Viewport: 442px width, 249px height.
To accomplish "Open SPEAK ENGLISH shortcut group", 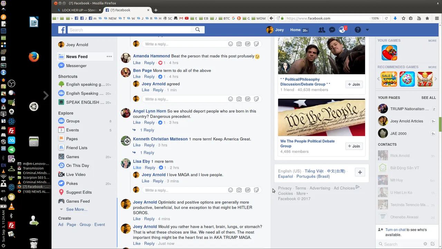I will (85, 102).
